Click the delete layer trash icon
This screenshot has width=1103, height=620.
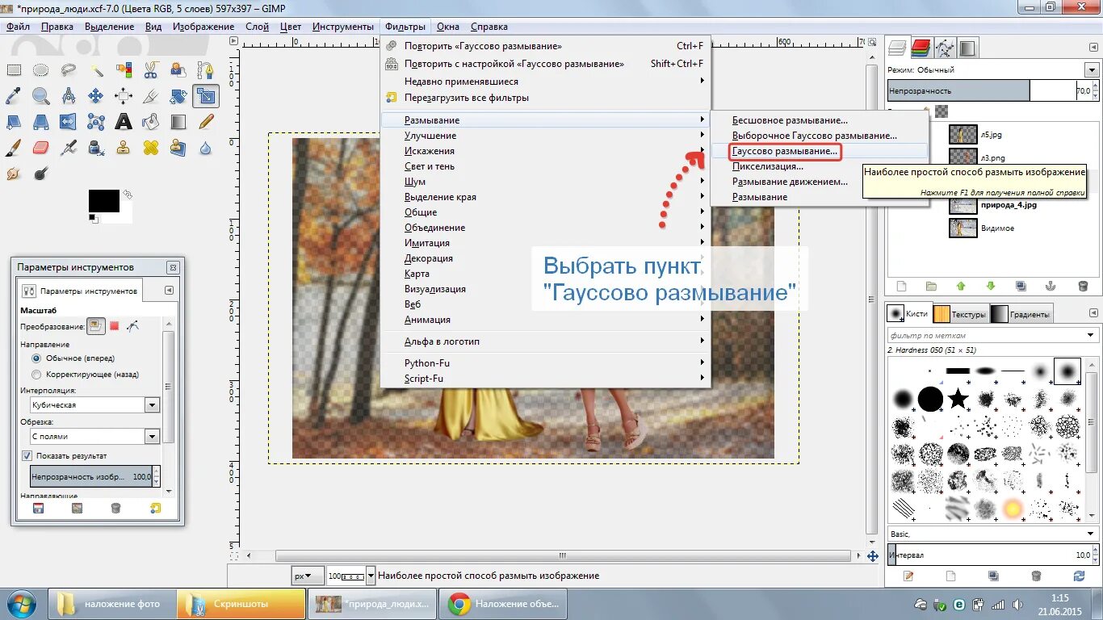pyautogui.click(x=1083, y=286)
